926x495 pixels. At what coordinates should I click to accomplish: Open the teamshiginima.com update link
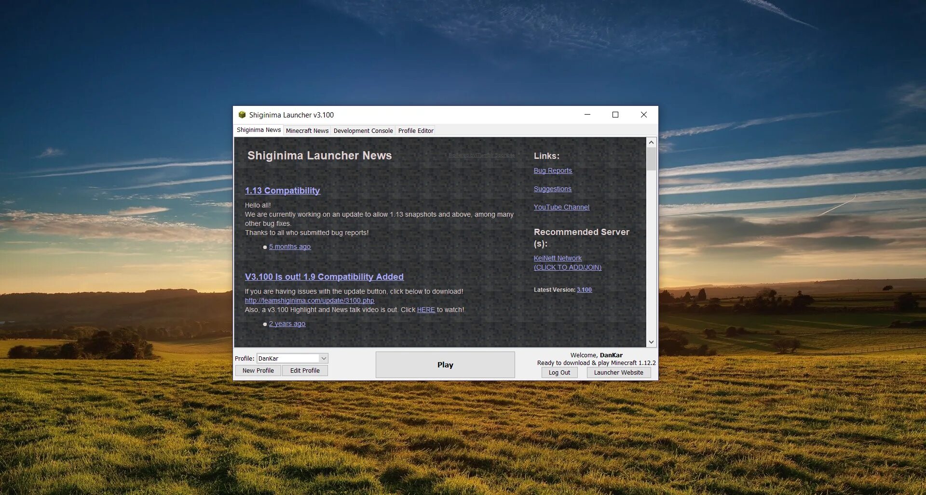309,300
